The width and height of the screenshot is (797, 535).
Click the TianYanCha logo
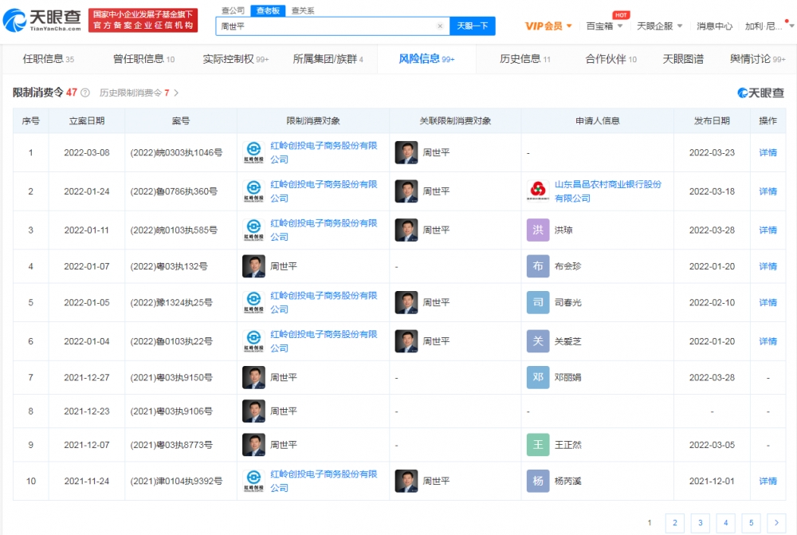[42, 20]
